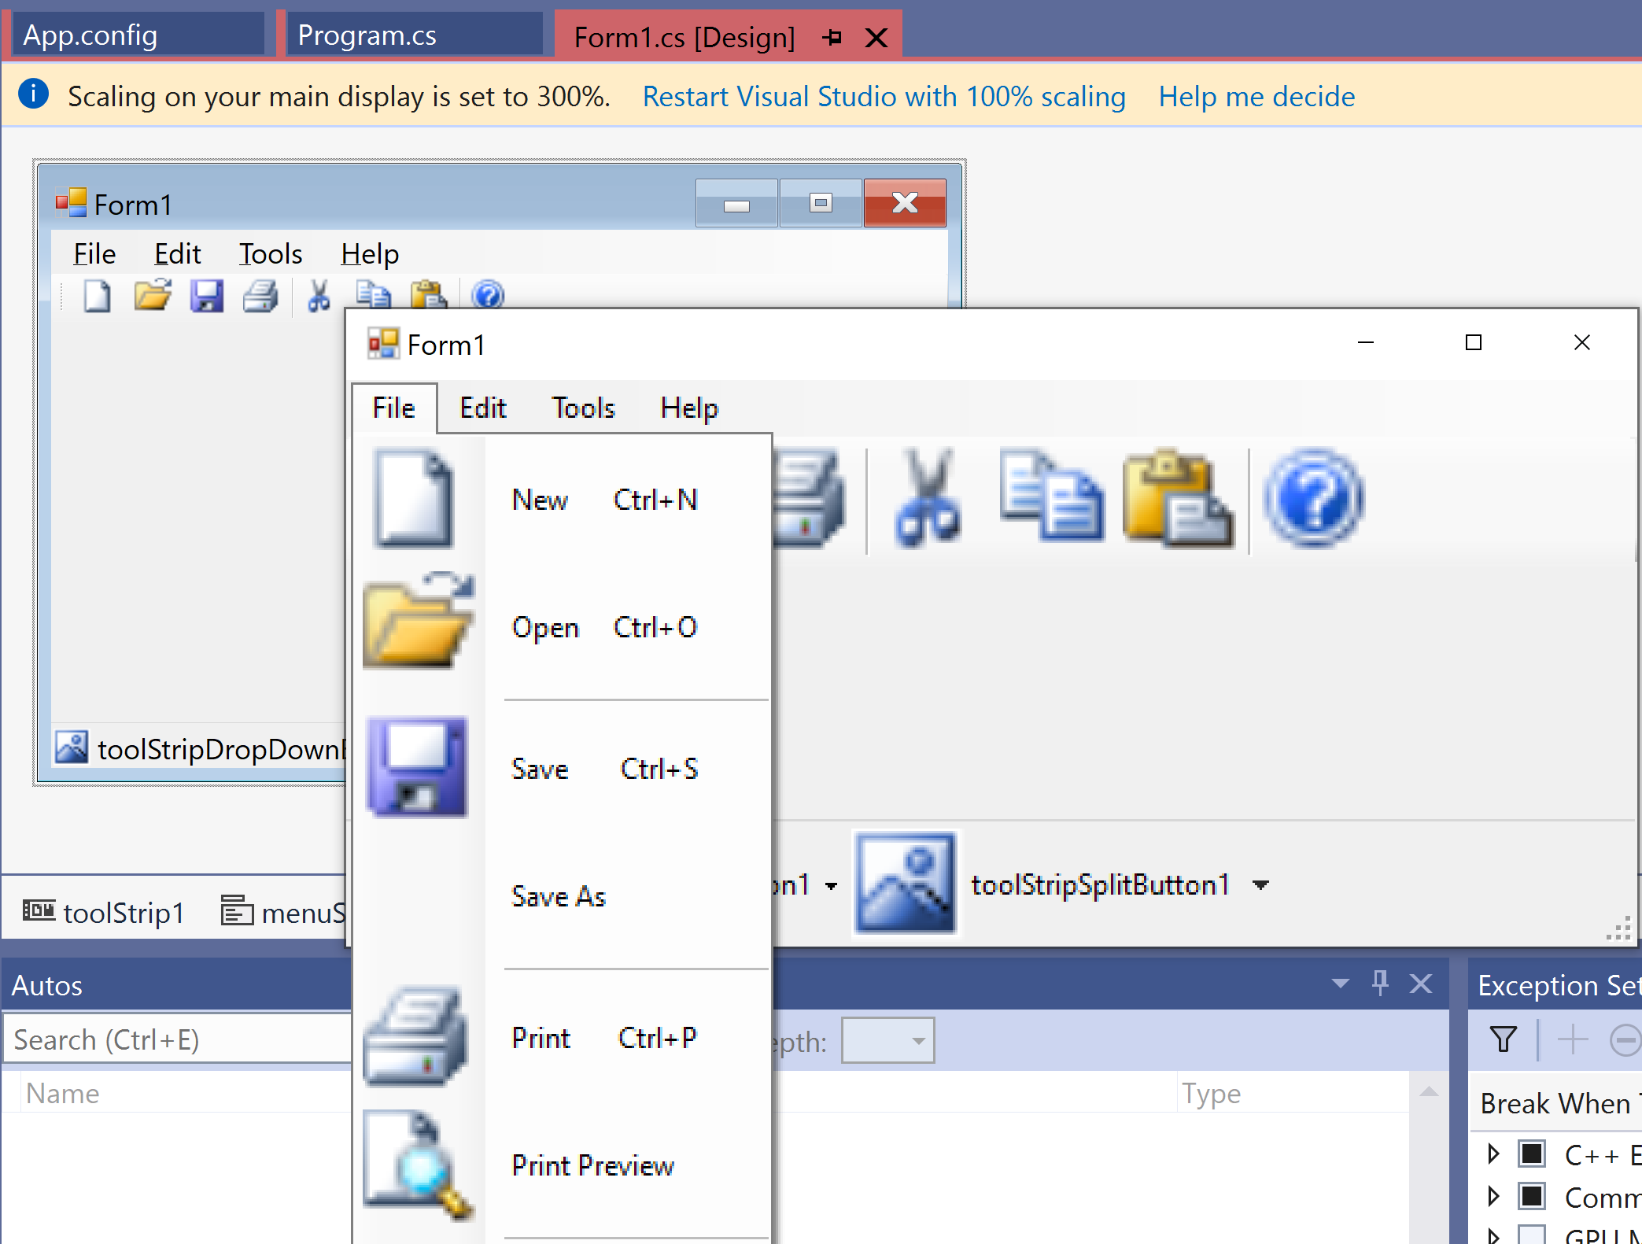Click the Save floppy disk icon on small Form1 toolbar
The height and width of the screenshot is (1244, 1642).
point(207,295)
